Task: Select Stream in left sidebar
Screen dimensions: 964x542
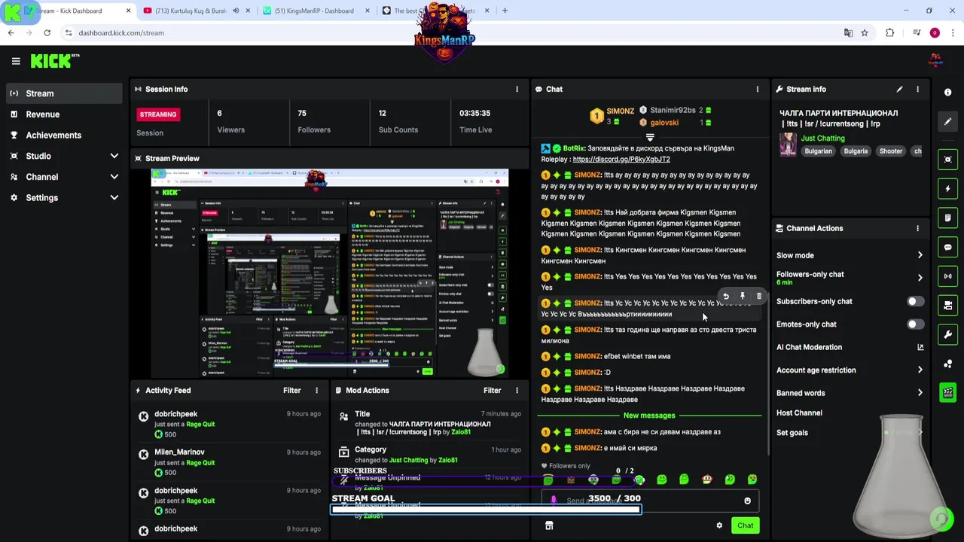Action: tap(64, 93)
